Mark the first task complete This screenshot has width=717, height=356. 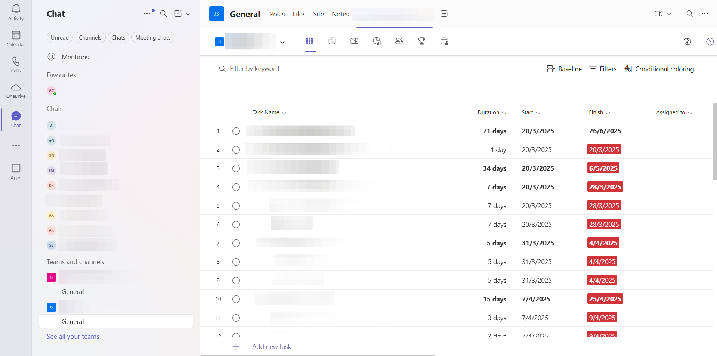pyautogui.click(x=236, y=131)
